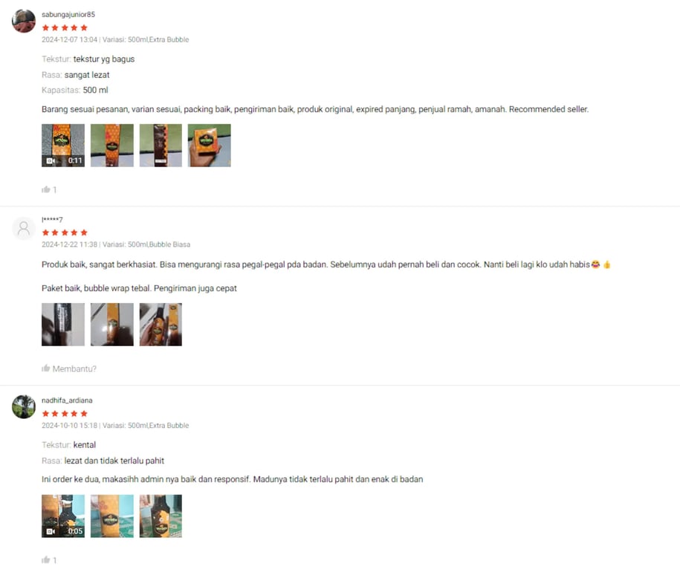The width and height of the screenshot is (680, 572).
Task: Play the 0:05 review video
Action: click(63, 516)
